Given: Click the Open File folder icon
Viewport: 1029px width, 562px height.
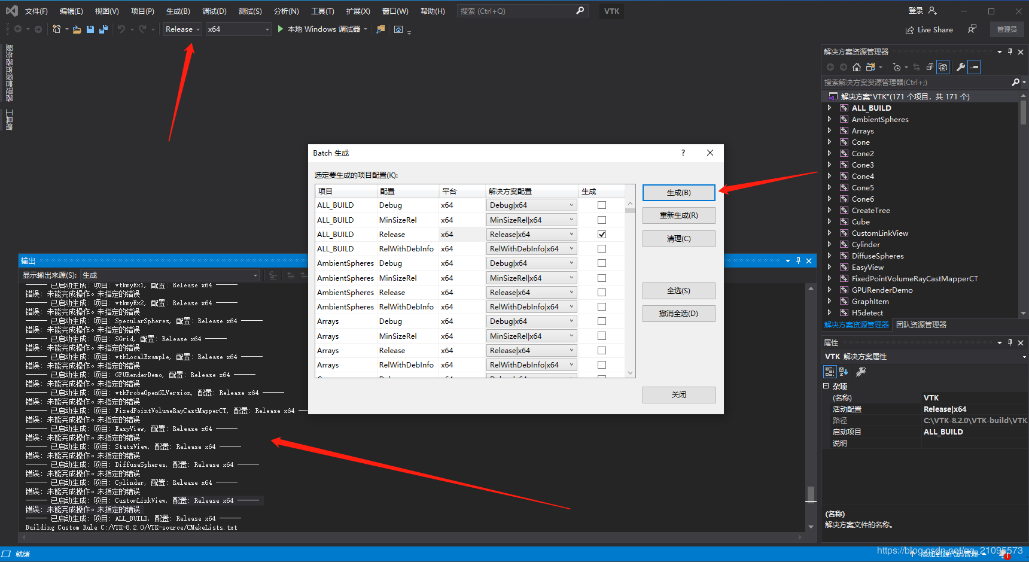Looking at the screenshot, I should pyautogui.click(x=77, y=29).
